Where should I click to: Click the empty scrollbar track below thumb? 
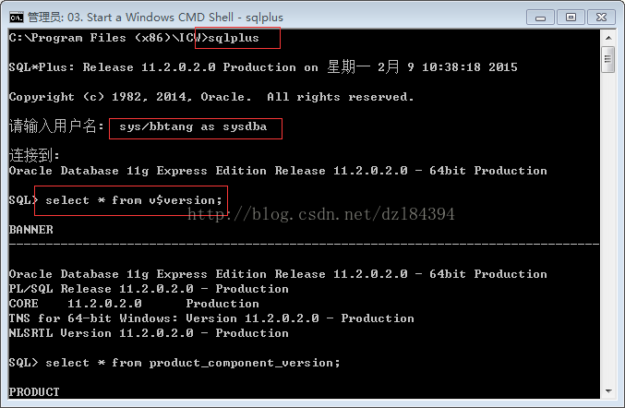[x=608, y=227]
